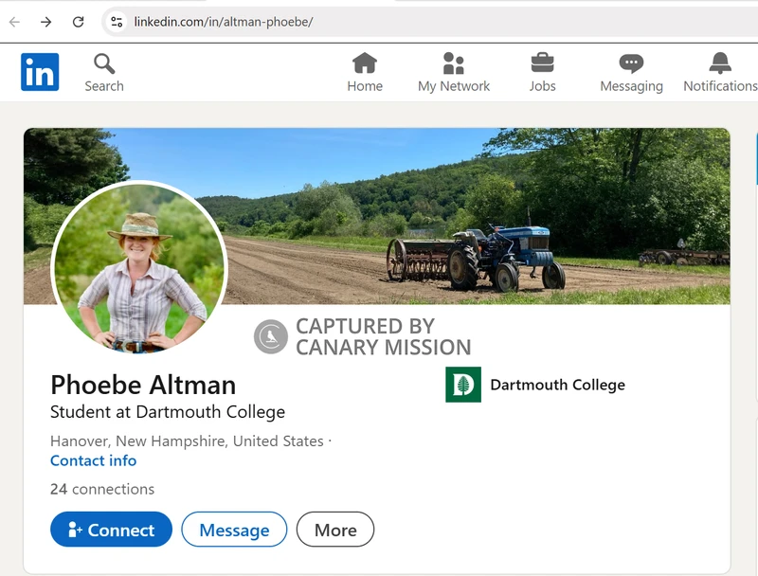Open site information icon in address bar
758x576 pixels.
click(116, 22)
